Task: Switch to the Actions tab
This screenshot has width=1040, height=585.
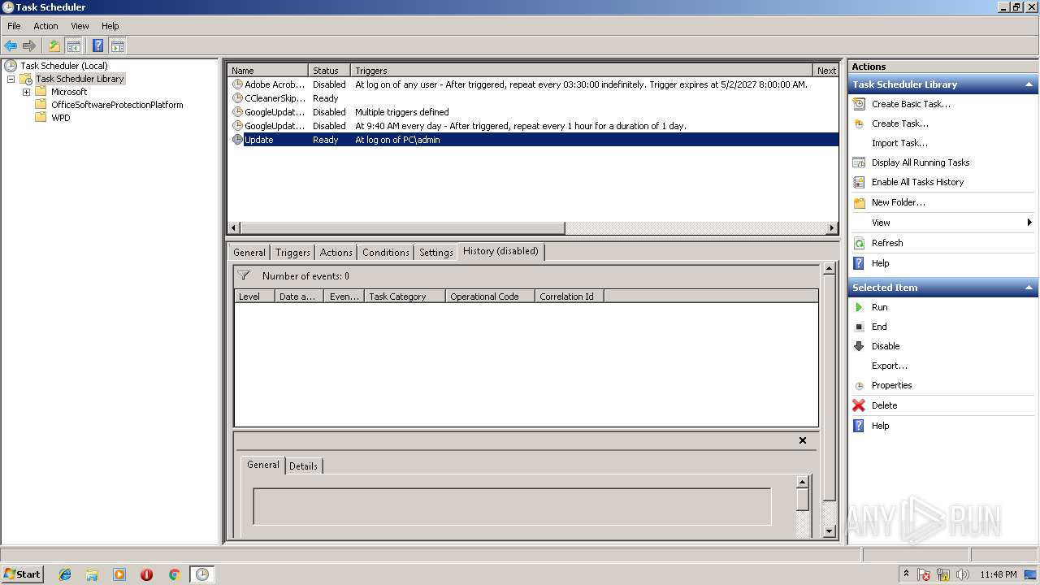Action: pyautogui.click(x=336, y=253)
